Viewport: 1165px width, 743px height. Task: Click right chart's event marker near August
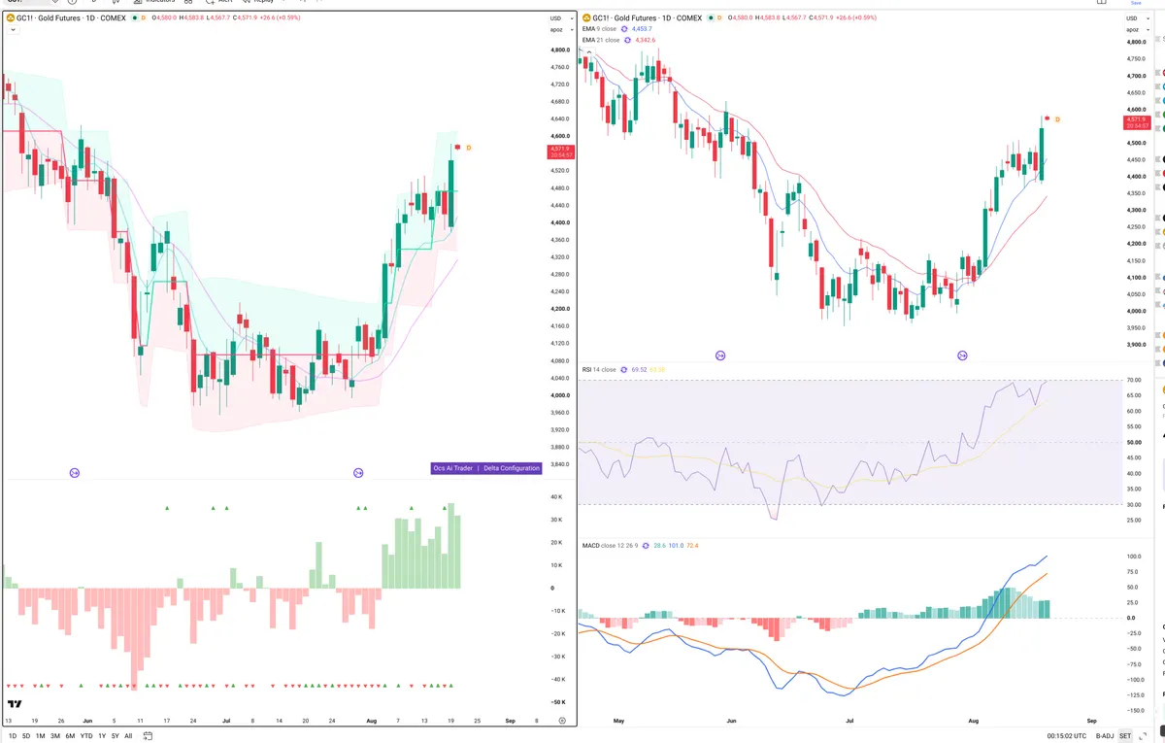(963, 356)
